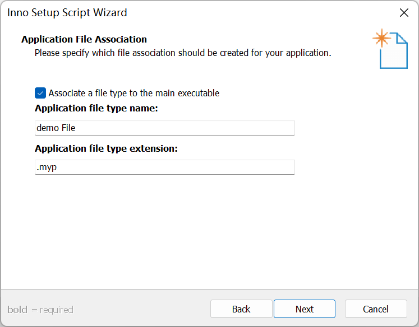
Task: Click the wizard new-file icon in header
Action: (x=394, y=50)
